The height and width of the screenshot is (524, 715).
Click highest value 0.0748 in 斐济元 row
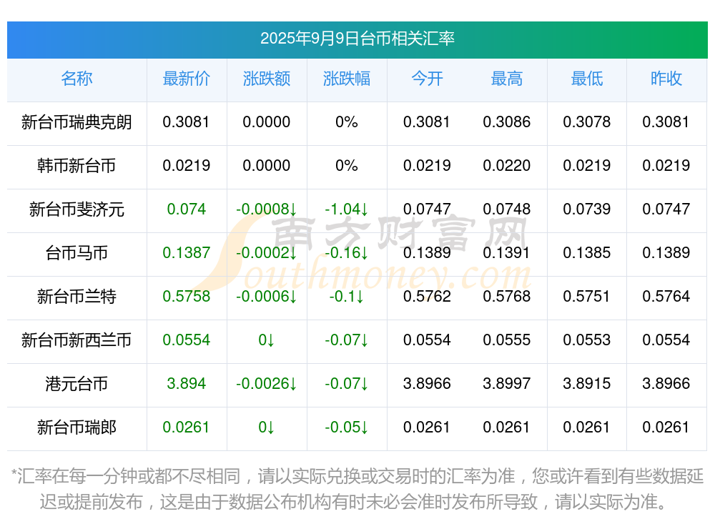click(x=507, y=209)
